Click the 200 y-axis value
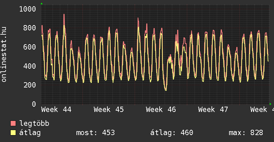The image size is (274, 142). 30,85
